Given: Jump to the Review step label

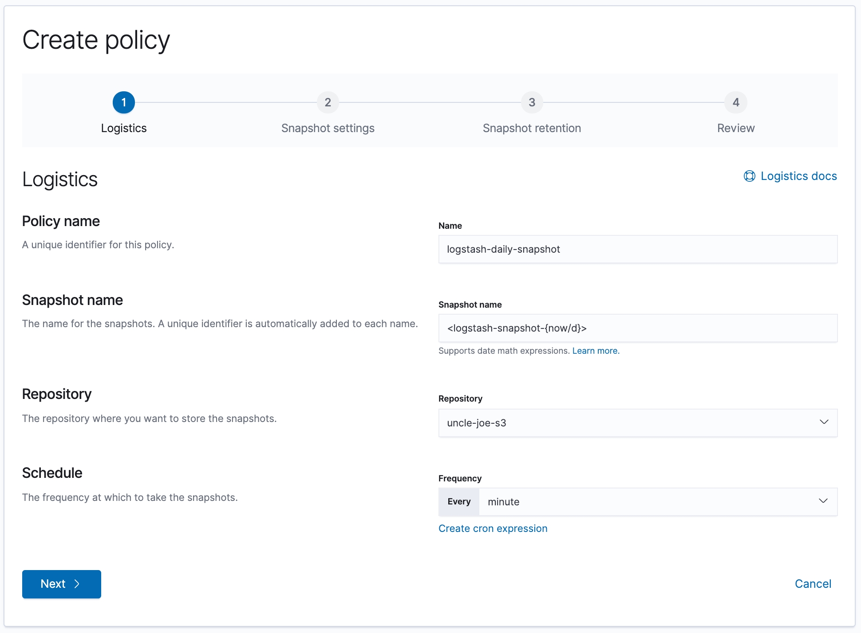Looking at the screenshot, I should 736,128.
